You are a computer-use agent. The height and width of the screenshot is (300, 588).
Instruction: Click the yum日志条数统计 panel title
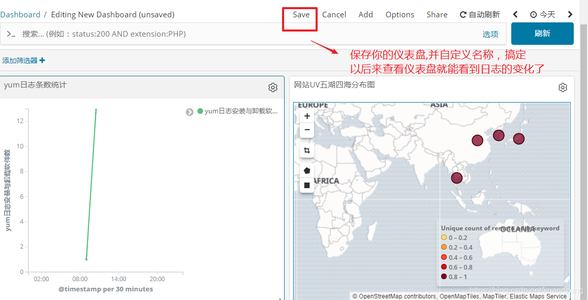(35, 85)
